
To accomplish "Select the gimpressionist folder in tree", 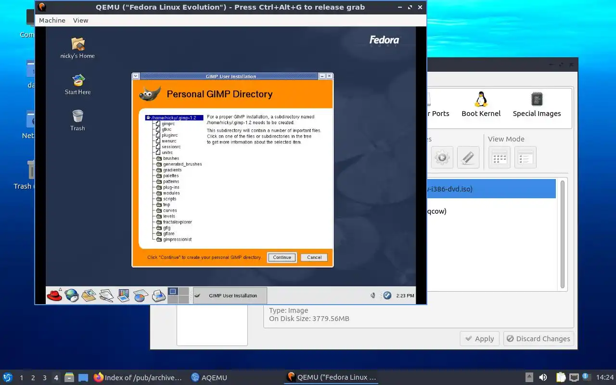I will coord(177,239).
